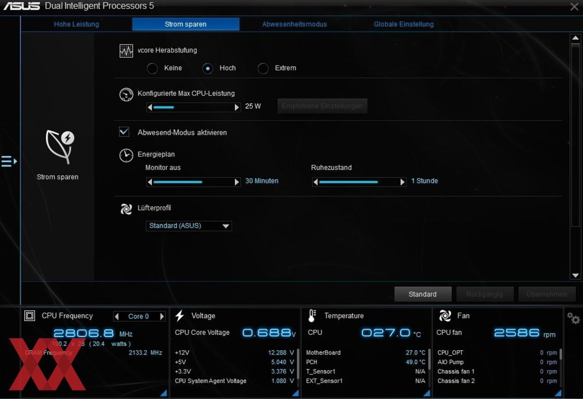This screenshot has height=399, width=583.
Task: Click the Max CPU-Leistung slider track
Action: pos(193,107)
